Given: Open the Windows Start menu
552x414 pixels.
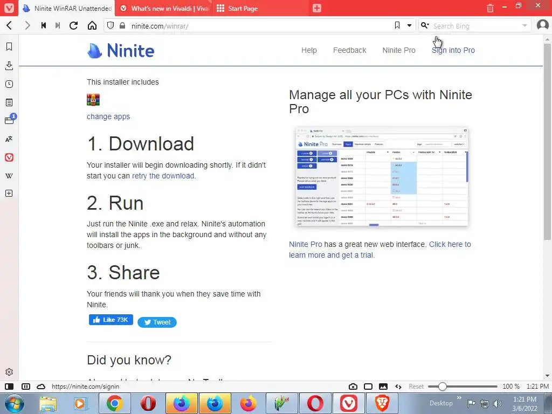Looking at the screenshot, I should point(13,403).
